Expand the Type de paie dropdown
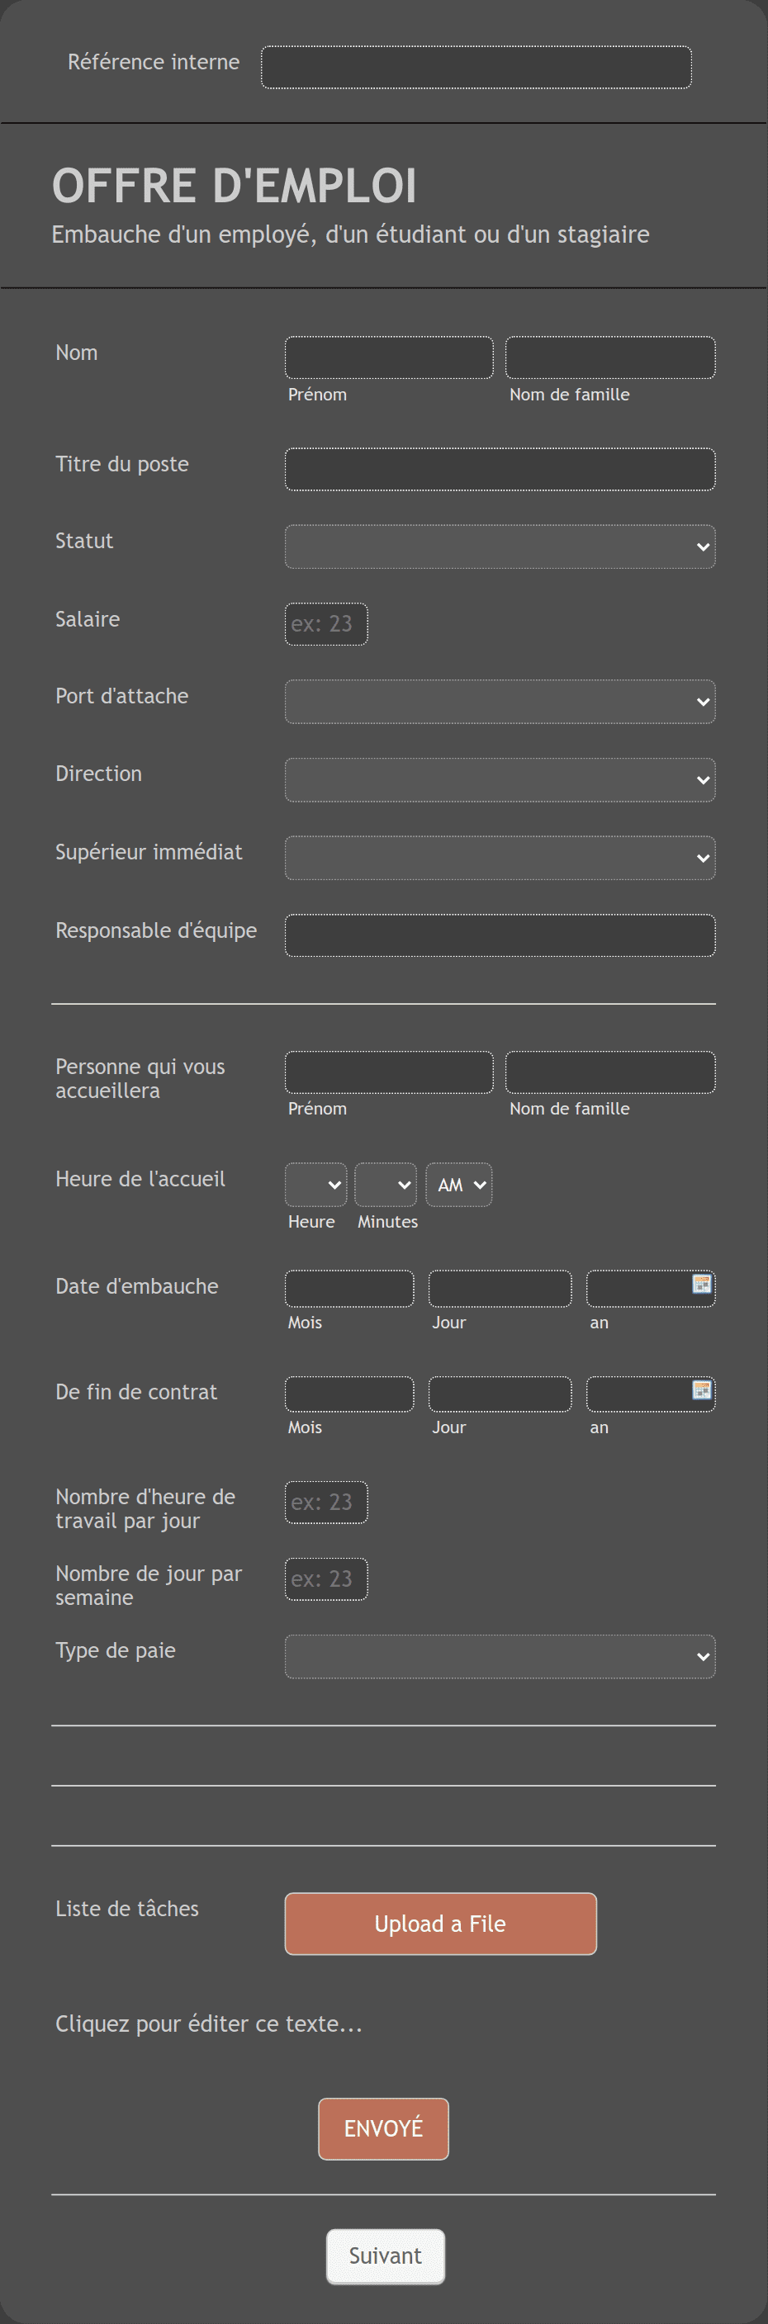This screenshot has width=768, height=2324. 500,1656
